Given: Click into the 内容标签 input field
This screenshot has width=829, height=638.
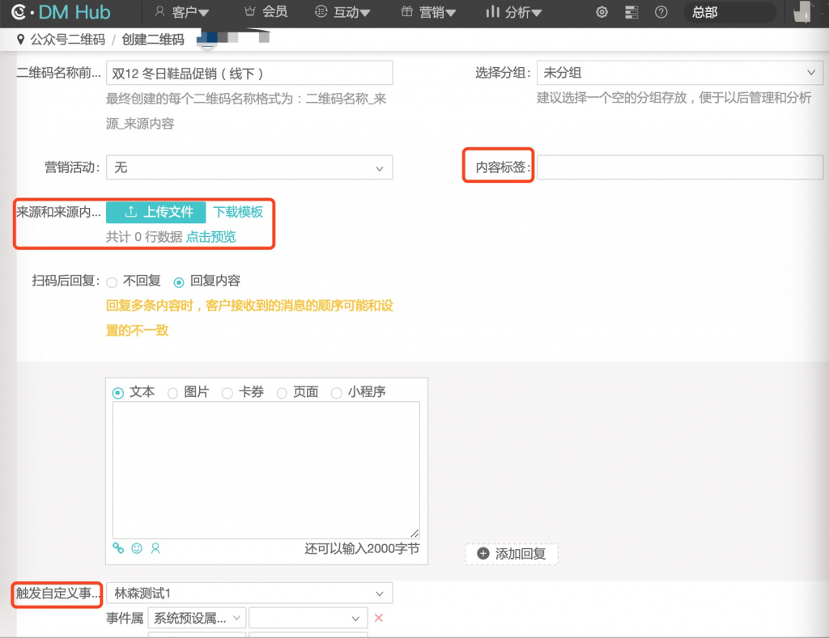Looking at the screenshot, I should (x=679, y=167).
